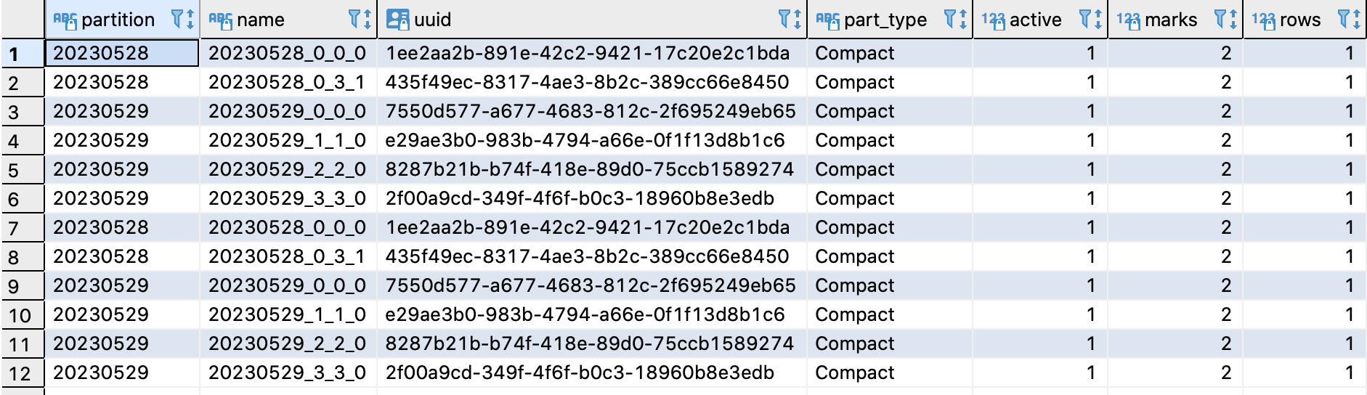Image resolution: width=1367 pixels, height=395 pixels.
Task: Open filter icon for partition column
Action: point(177,19)
